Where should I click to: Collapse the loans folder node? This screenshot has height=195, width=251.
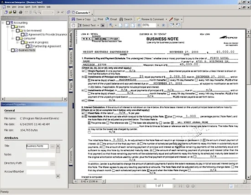coord(7,26)
